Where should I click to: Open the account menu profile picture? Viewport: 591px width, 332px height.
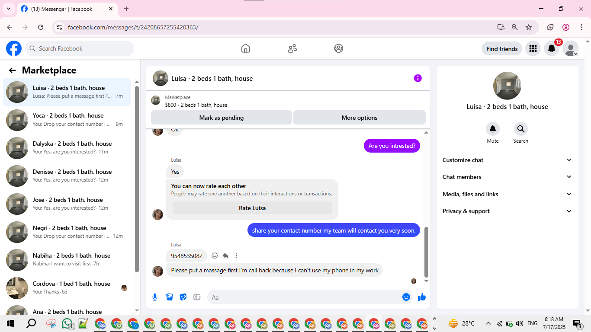pos(571,48)
